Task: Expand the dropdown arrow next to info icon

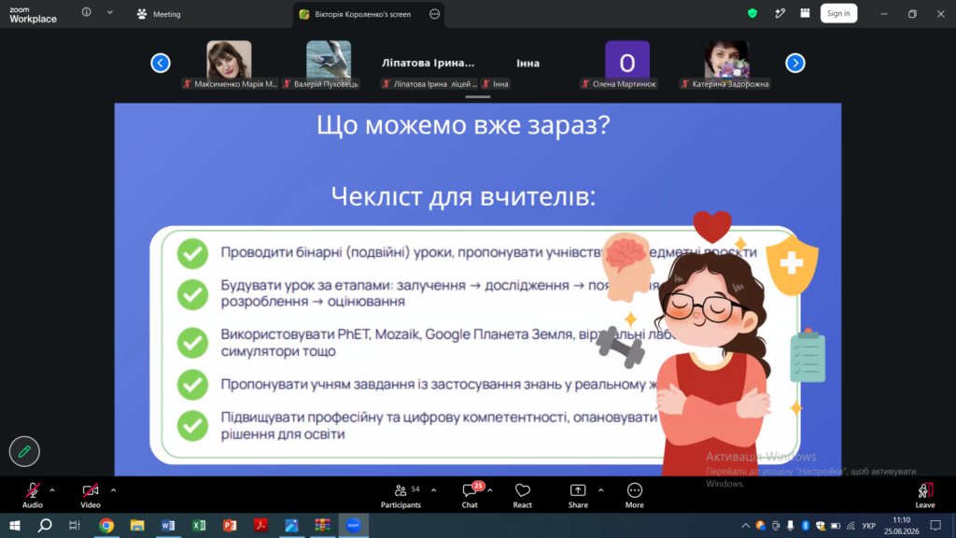Action: tap(110, 12)
